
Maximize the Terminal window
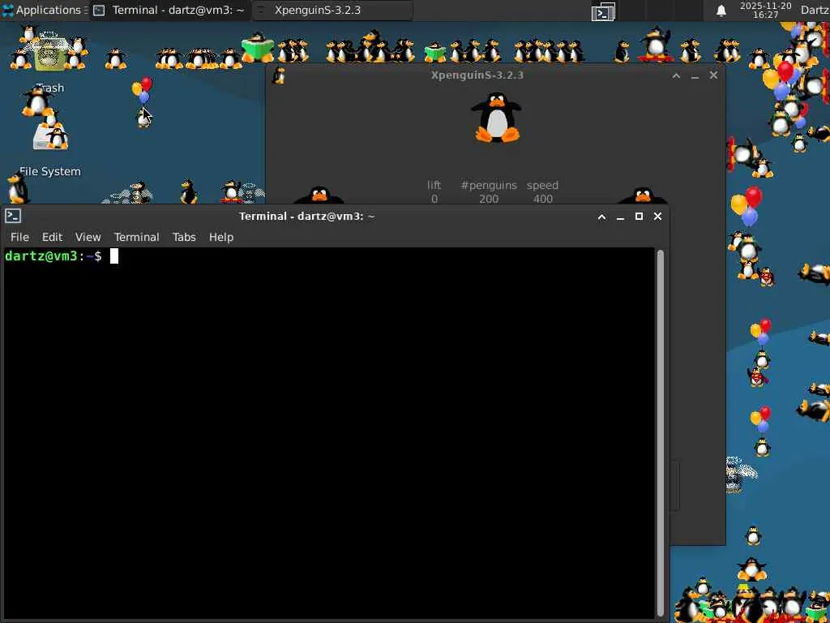[639, 216]
